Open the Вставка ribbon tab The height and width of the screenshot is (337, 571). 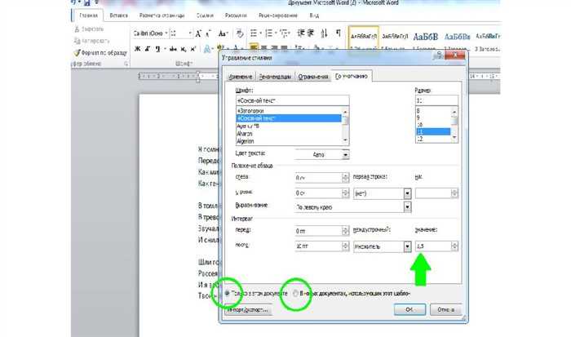[x=118, y=16]
